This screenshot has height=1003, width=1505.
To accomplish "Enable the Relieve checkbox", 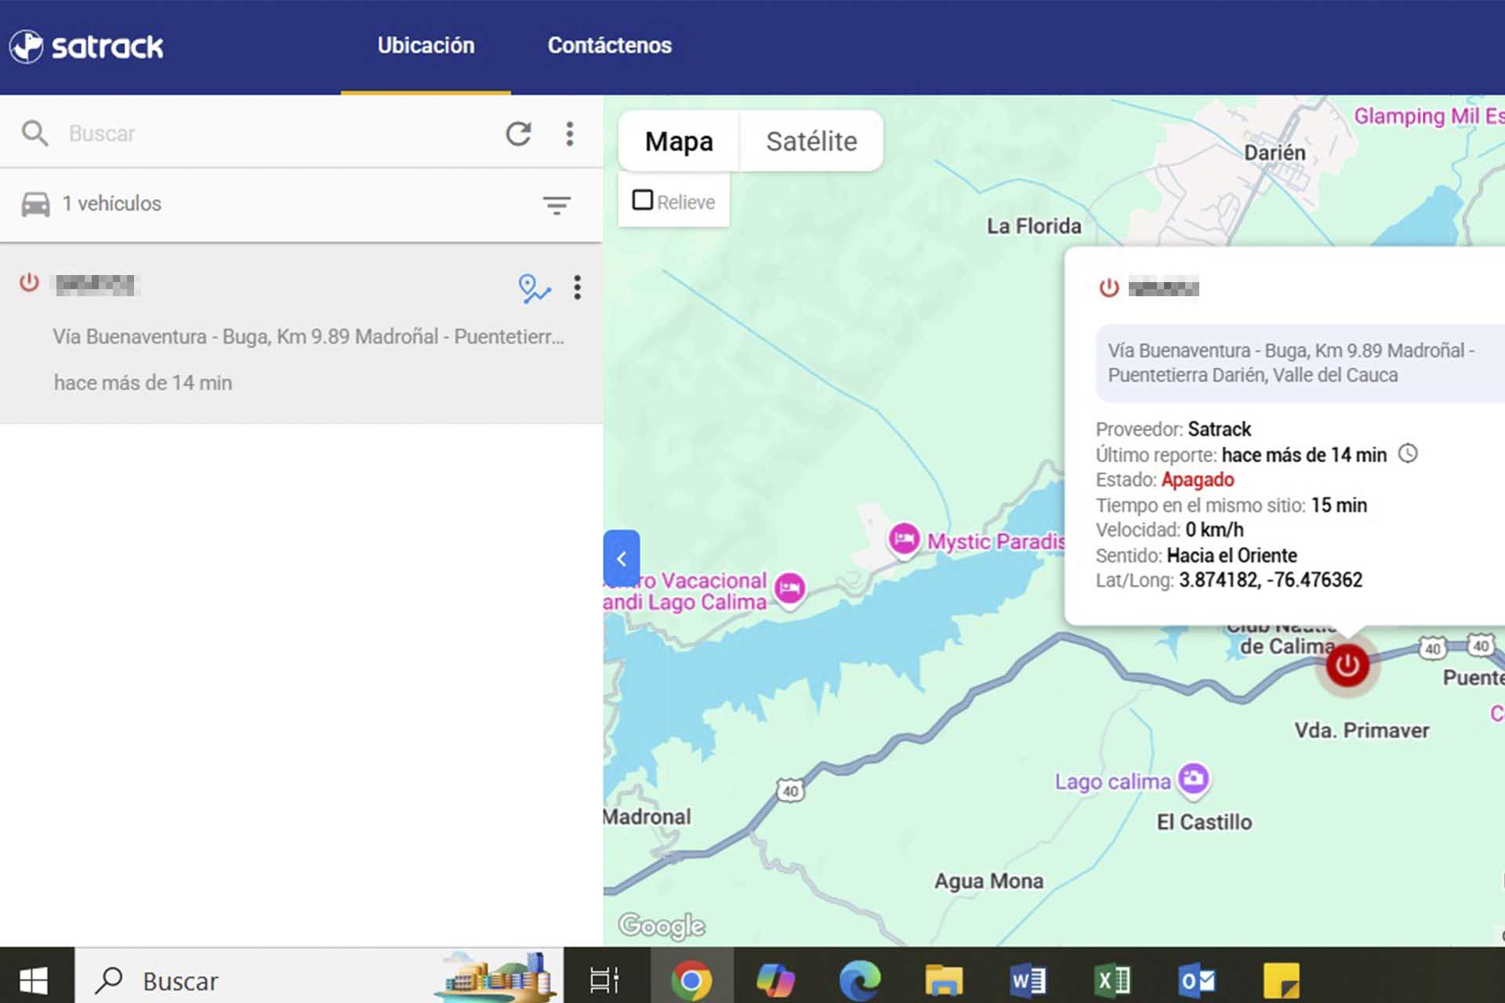I will pos(643,201).
